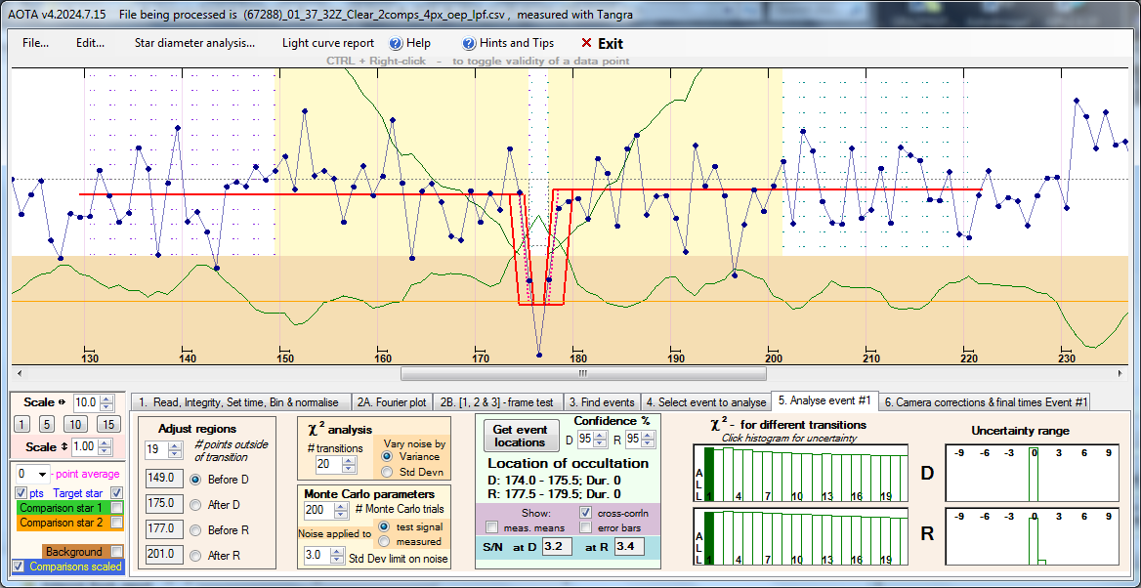Image resolution: width=1141 pixels, height=588 pixels.
Task: Enable the Comparison star 1 checkbox
Action: click(x=117, y=508)
